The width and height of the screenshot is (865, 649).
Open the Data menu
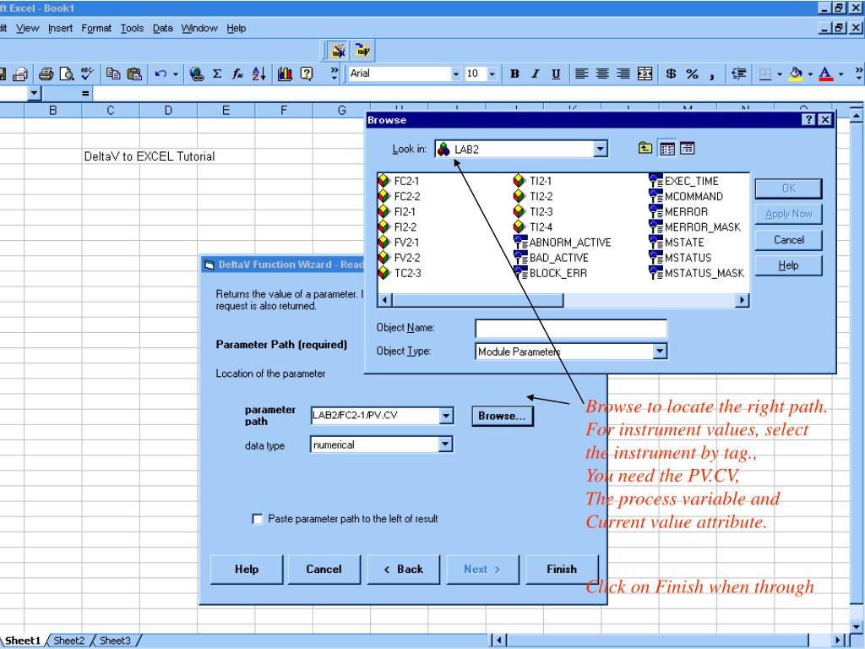163,28
